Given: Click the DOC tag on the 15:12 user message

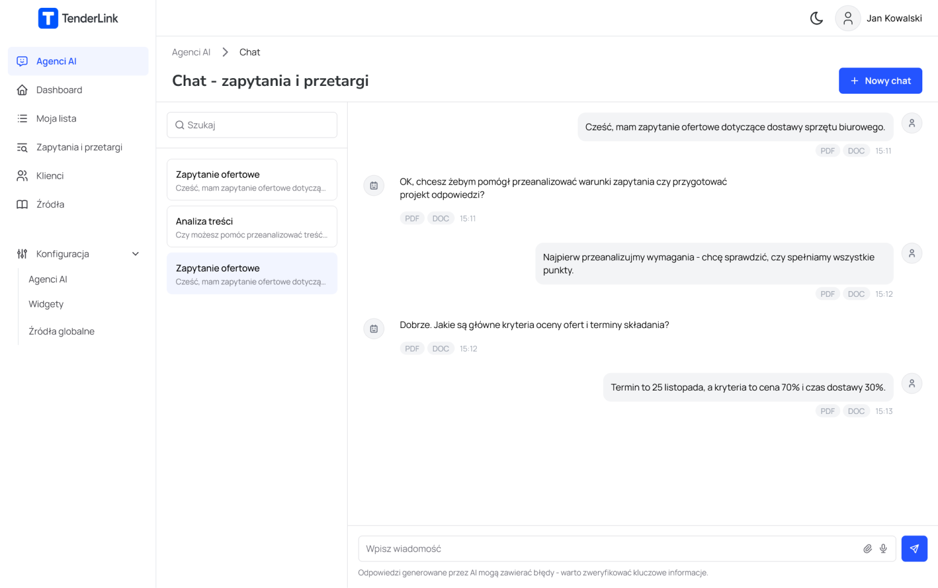Looking at the screenshot, I should pos(856,294).
